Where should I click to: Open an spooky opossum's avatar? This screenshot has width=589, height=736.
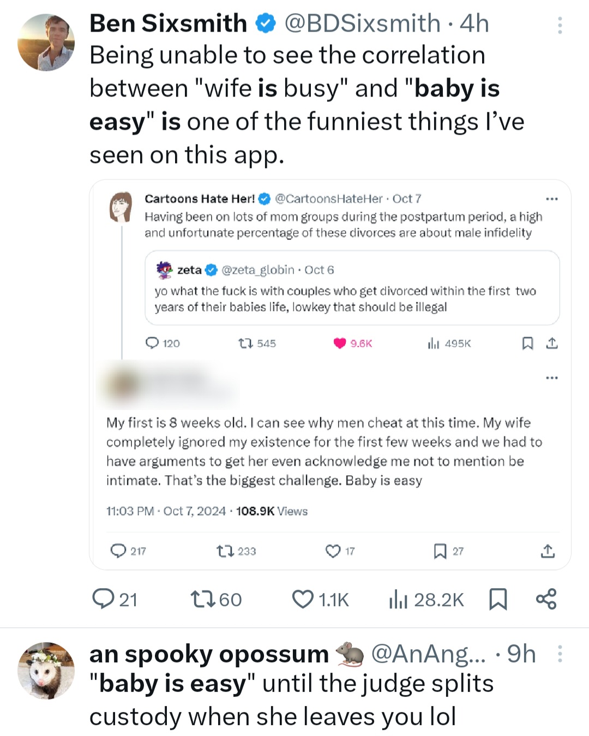46,671
